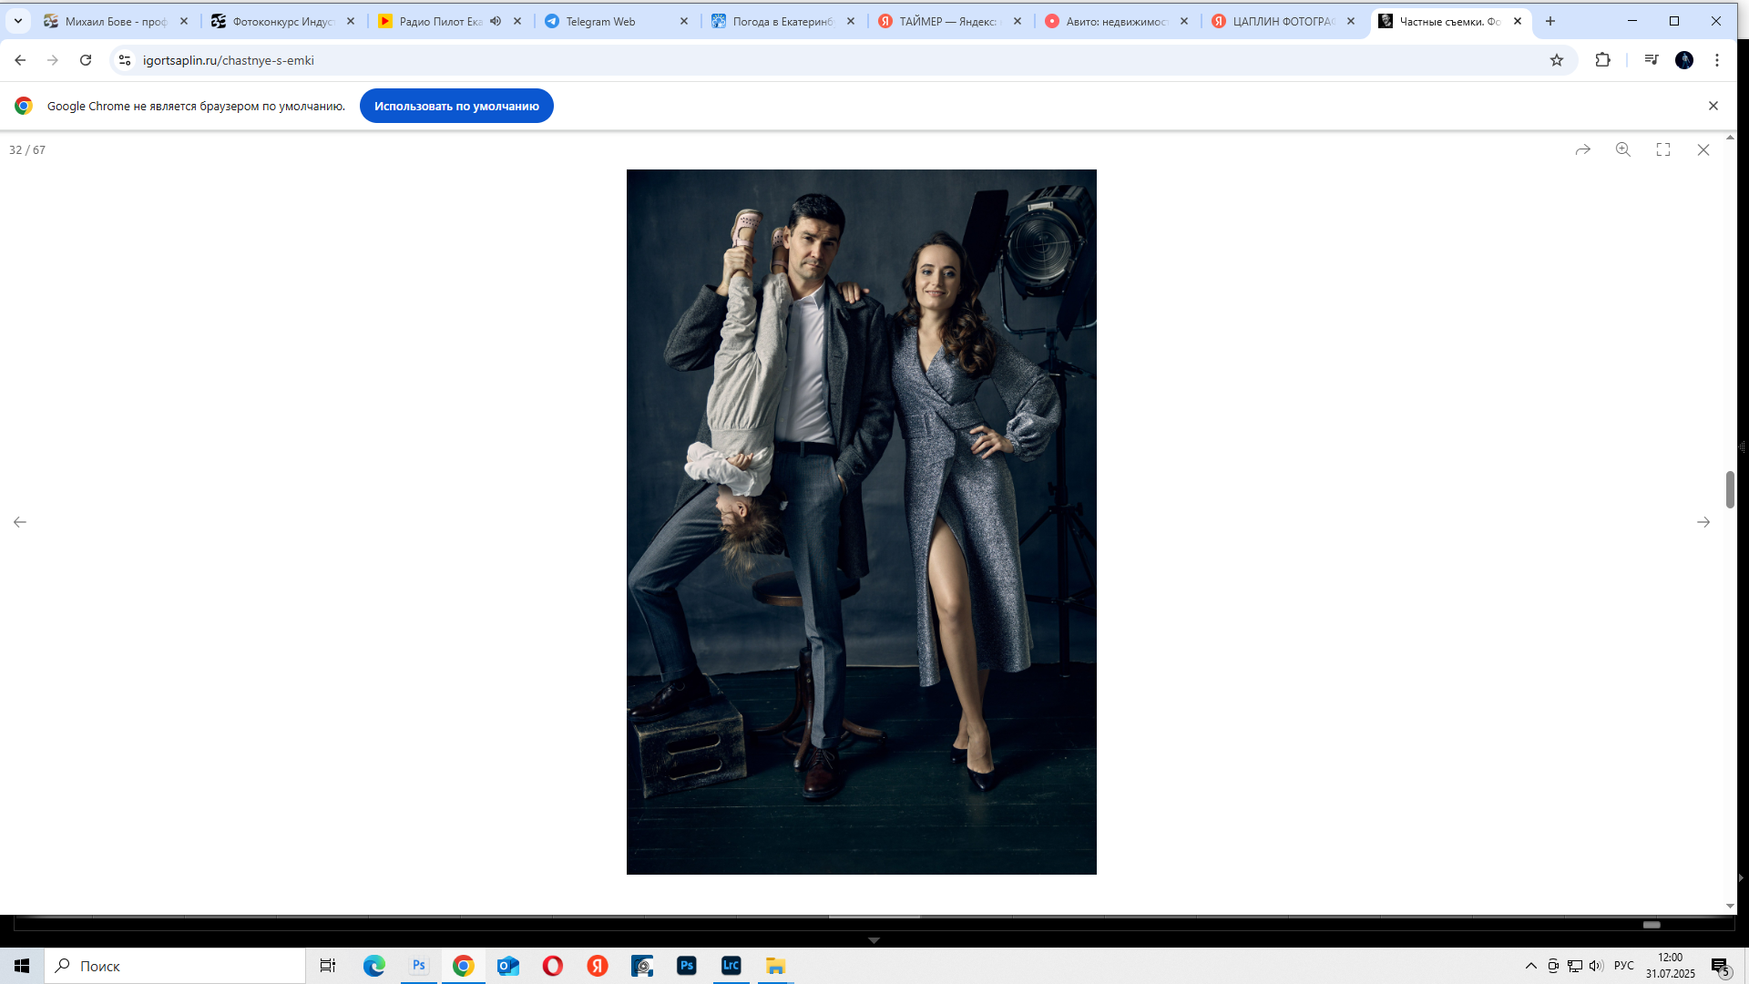Bookmark this page with star icon
1749x984 pixels.
click(1557, 60)
